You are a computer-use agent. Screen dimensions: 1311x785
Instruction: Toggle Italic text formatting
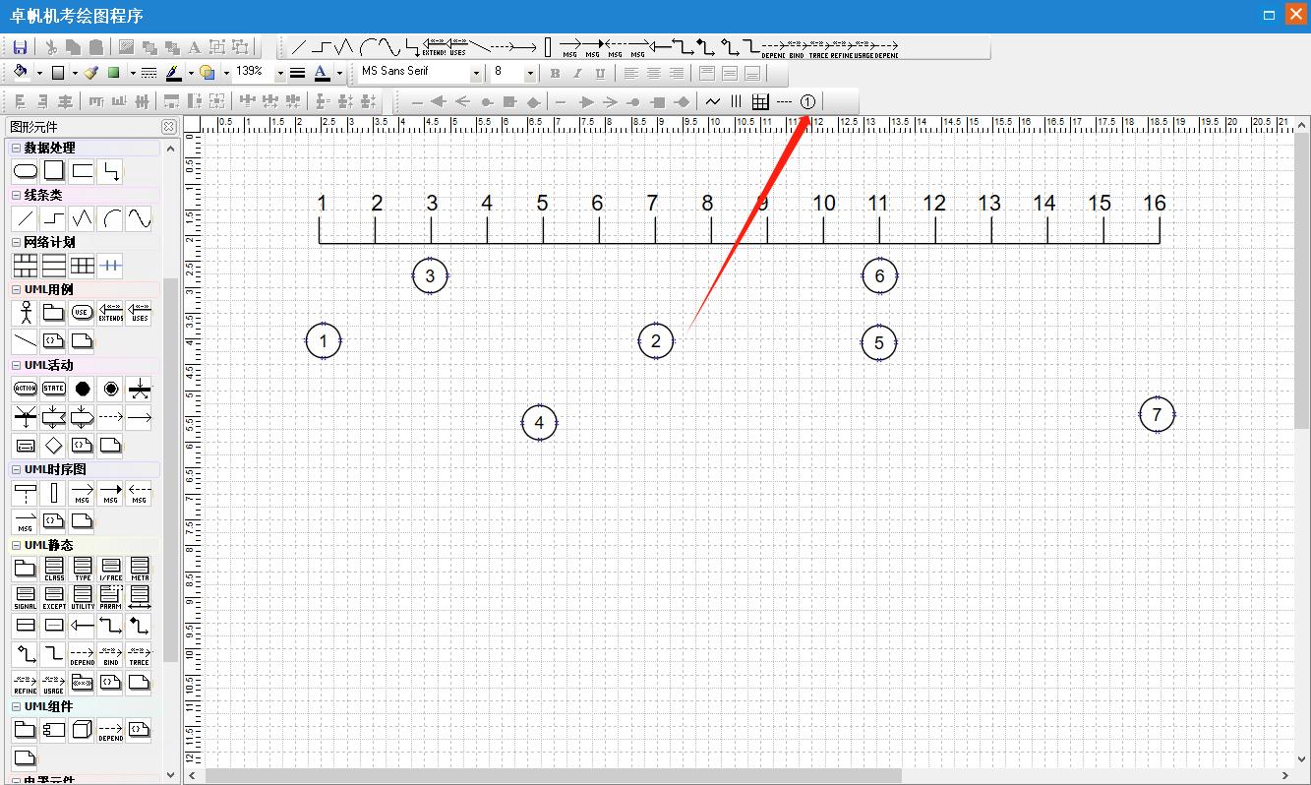577,73
